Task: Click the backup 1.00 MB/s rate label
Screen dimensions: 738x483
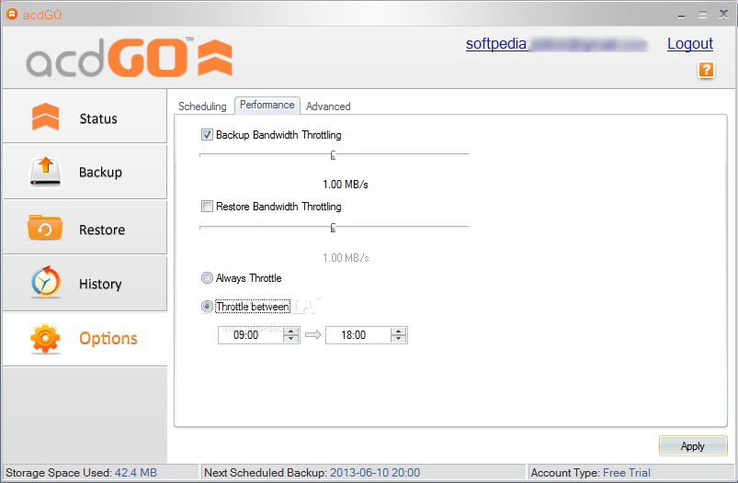Action: click(x=346, y=185)
